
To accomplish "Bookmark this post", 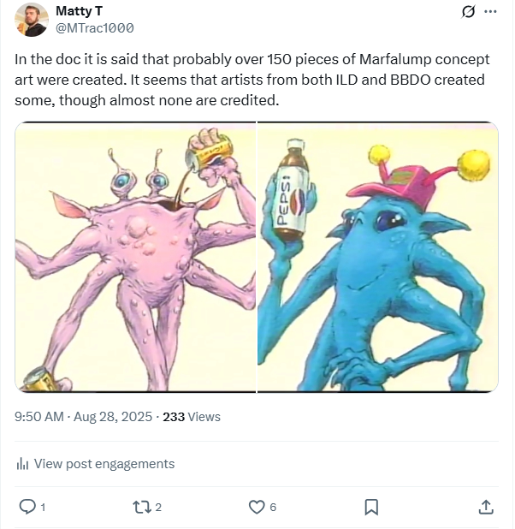I will (x=371, y=507).
